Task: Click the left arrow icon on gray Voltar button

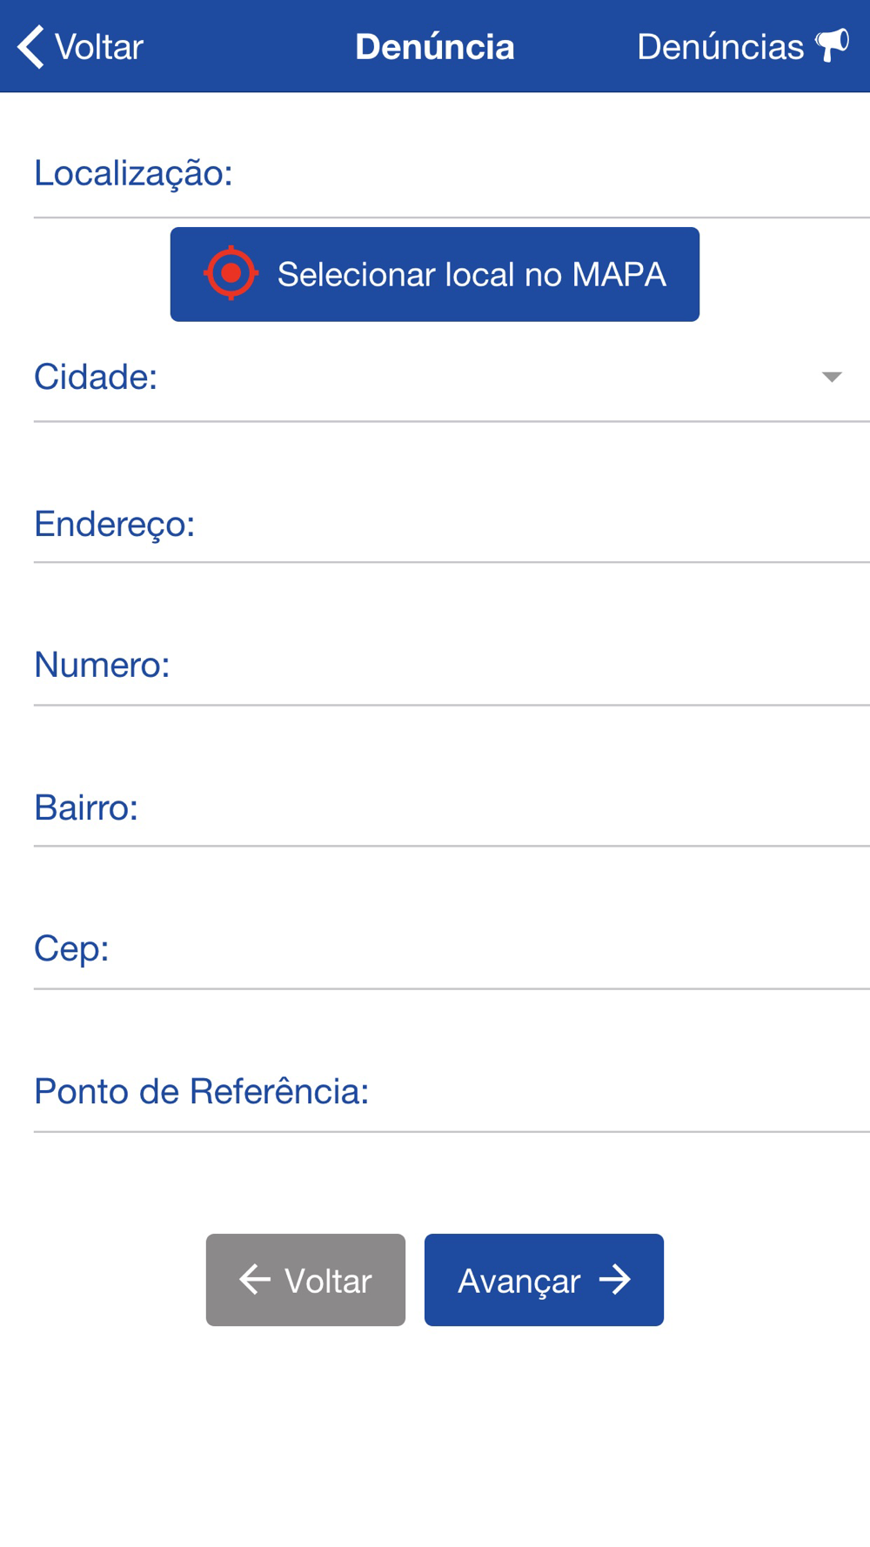Action: coord(255,1279)
